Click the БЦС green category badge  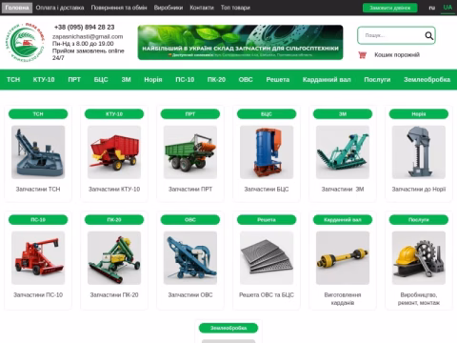click(x=267, y=114)
